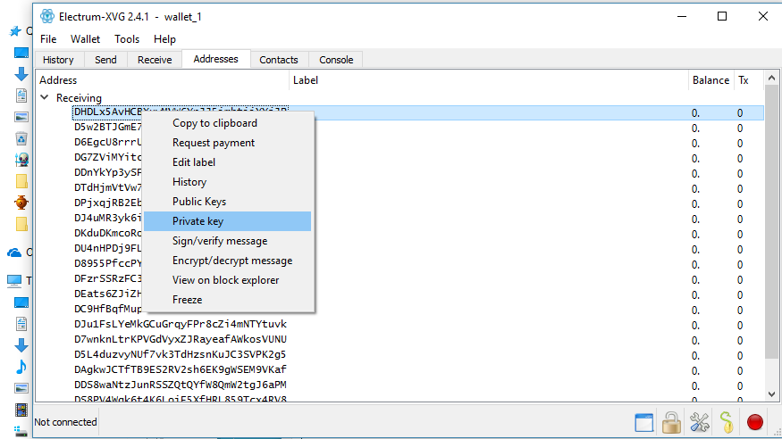The height and width of the screenshot is (439, 782).
Task: Click the Not connected status text
Action: click(x=65, y=422)
